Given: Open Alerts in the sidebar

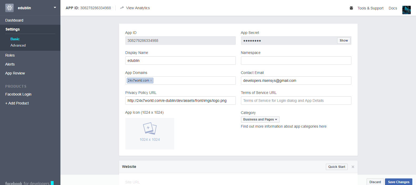Looking at the screenshot, I should click(x=10, y=64).
